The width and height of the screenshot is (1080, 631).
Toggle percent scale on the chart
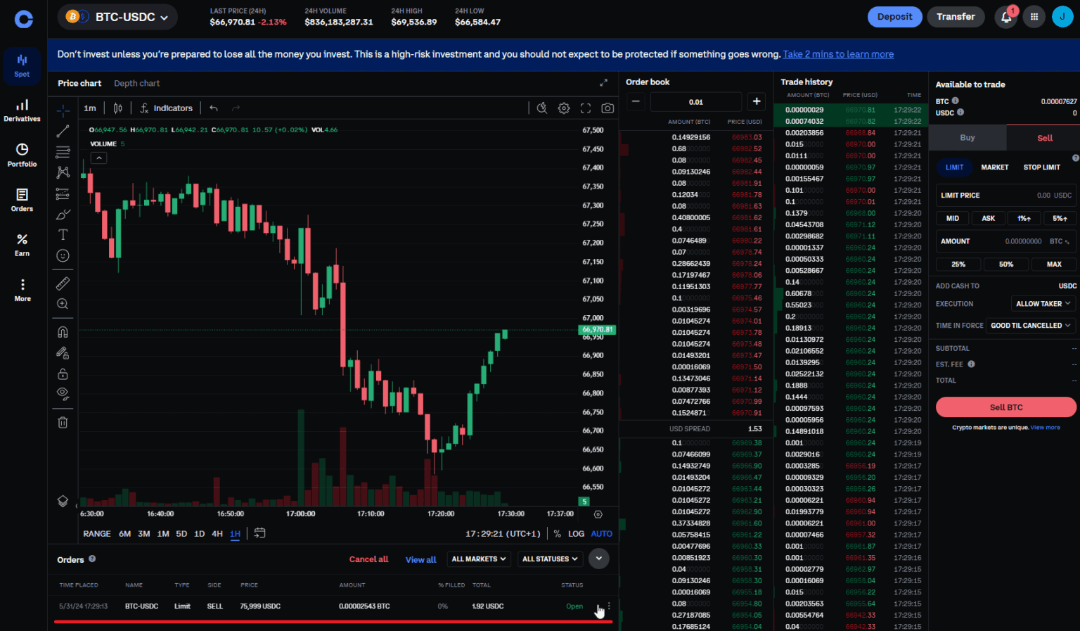tap(558, 534)
